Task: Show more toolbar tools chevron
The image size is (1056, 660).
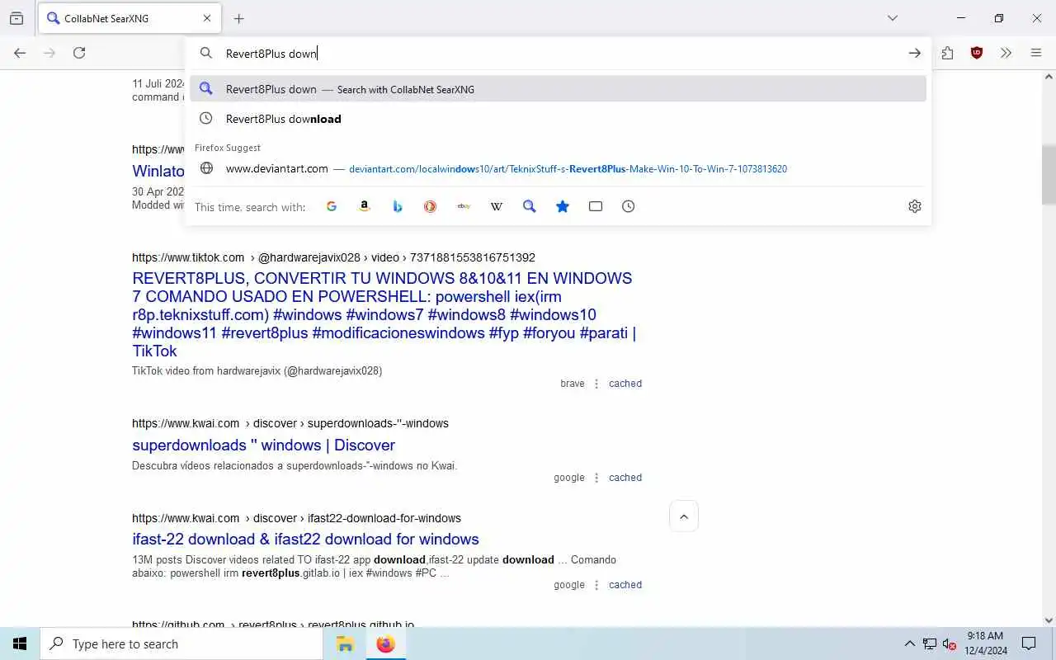Action: click(1006, 53)
